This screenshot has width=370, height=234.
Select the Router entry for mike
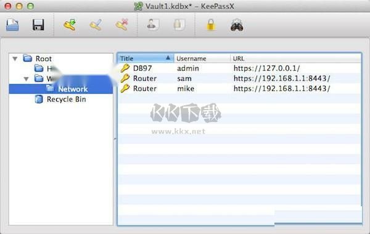(239, 89)
